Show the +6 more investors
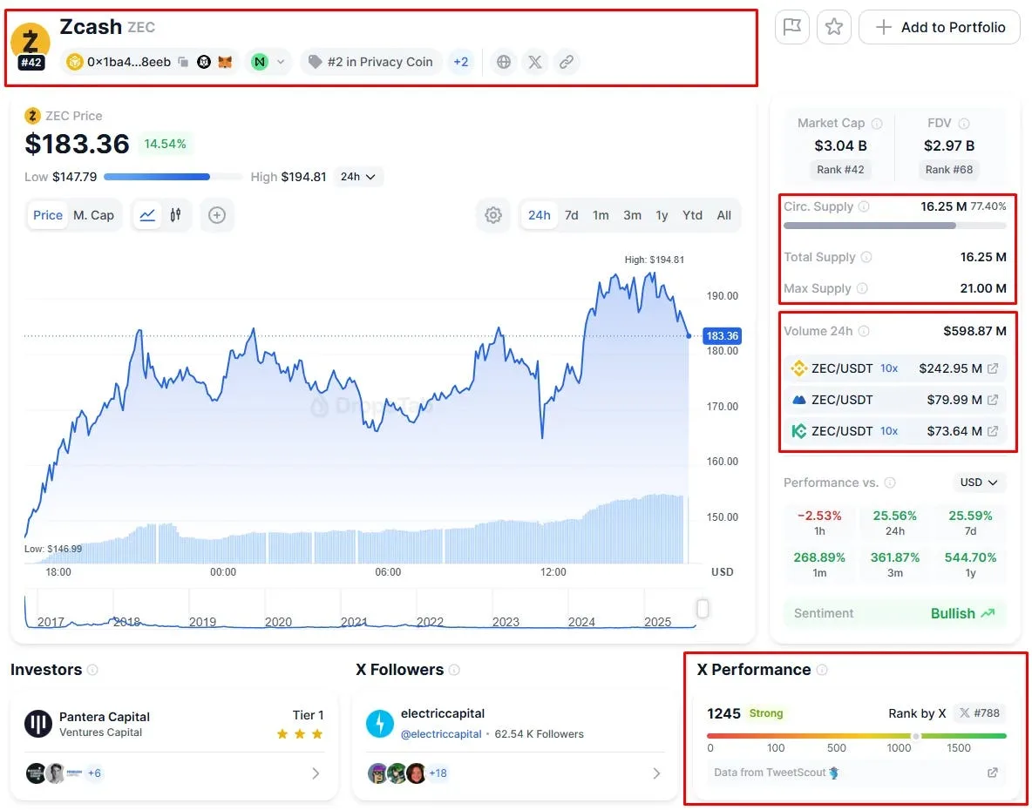This screenshot has height=810, width=1032. tap(95, 773)
